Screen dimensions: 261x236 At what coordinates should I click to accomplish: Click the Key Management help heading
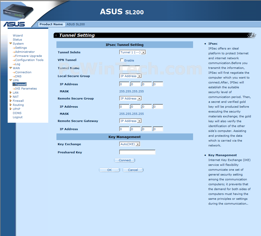coord(222,155)
